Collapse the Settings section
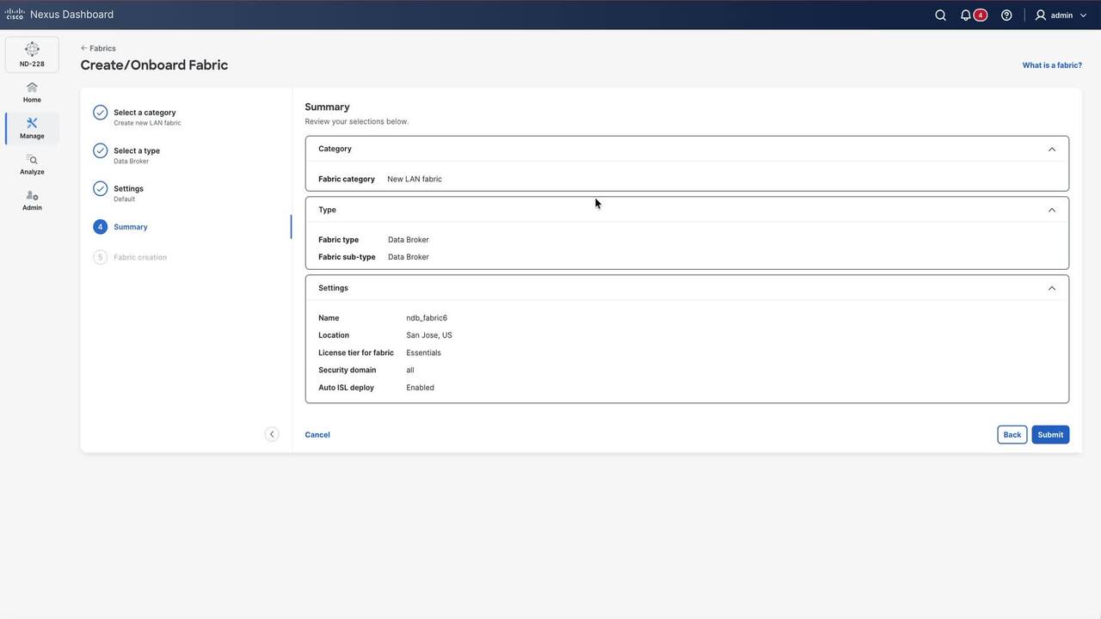 coord(1051,288)
